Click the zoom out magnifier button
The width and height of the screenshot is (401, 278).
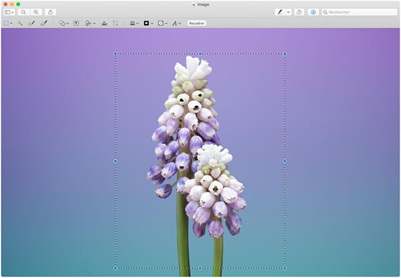click(x=23, y=12)
